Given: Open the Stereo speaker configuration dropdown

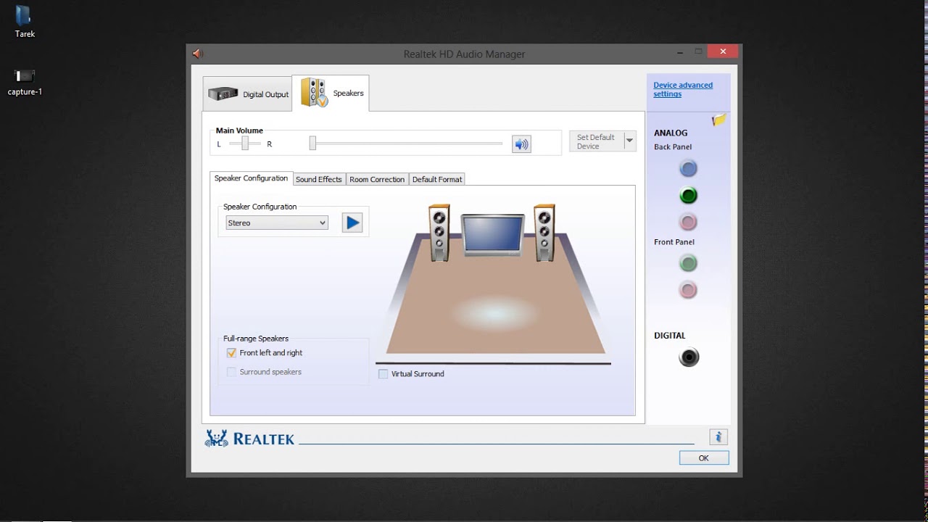Looking at the screenshot, I should coord(277,223).
